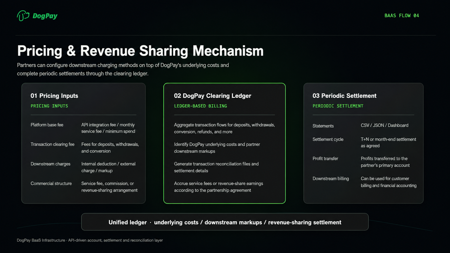The image size is (450, 253).
Task: Select "Profits transferred to the partner's primary account"
Action: coord(385,162)
